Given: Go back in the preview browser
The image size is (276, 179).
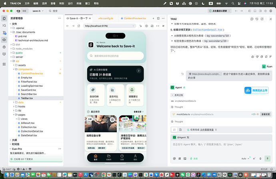Looking at the screenshot, I should point(68,26).
